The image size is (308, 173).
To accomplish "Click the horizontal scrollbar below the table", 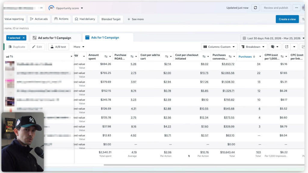I will (x=204, y=165).
